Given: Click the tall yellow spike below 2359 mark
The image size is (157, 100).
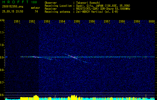Looking at the screenshot, I should pyautogui.click(x=146, y=97).
